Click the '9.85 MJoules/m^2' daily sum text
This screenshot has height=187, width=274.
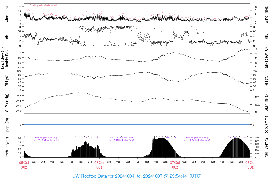tap(124, 141)
